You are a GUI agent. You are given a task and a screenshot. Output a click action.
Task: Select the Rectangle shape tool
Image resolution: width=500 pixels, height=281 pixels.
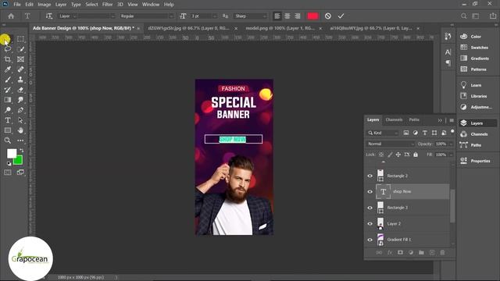coord(8,130)
